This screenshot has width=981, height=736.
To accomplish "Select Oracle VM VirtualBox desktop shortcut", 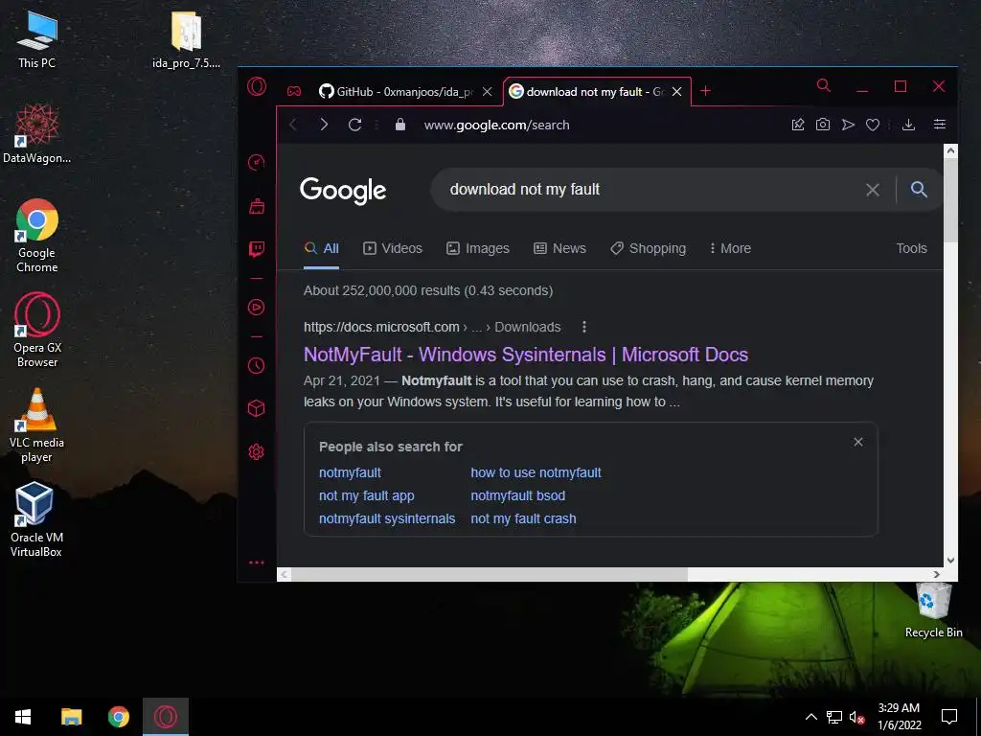I will point(35,519).
